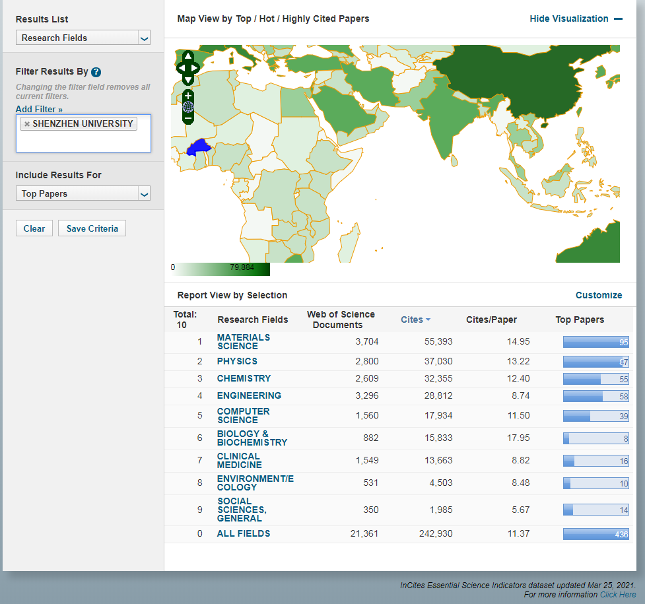The height and width of the screenshot is (604, 645).
Task: Click the Add Filter link
Action: 39,109
